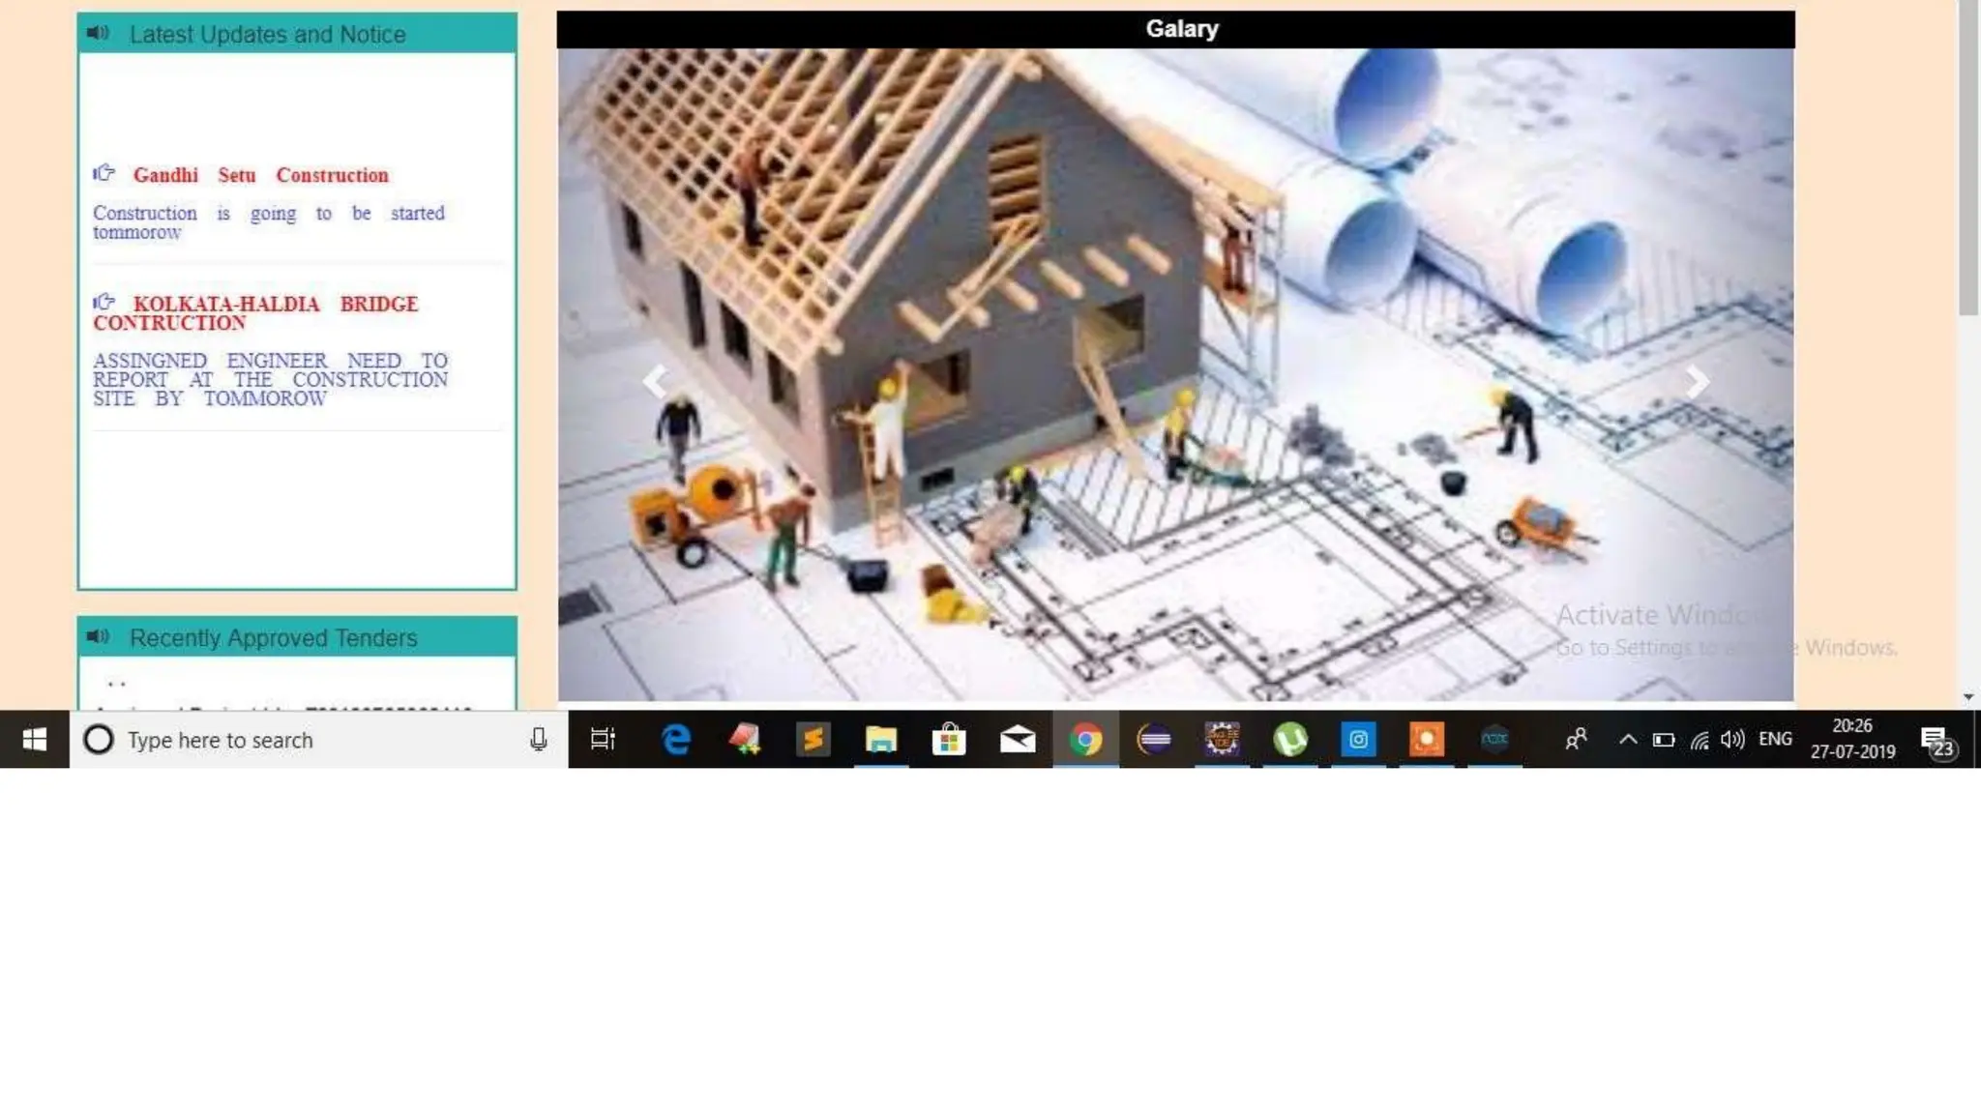Open File Explorer from taskbar

880,740
